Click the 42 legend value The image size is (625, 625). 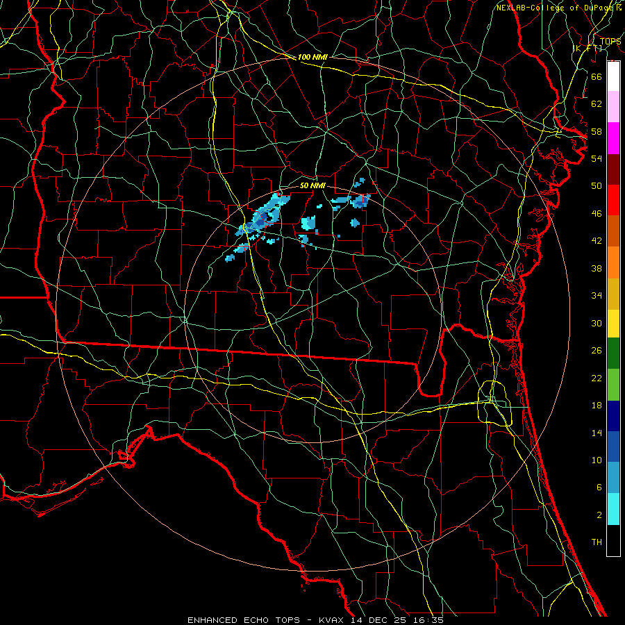597,241
